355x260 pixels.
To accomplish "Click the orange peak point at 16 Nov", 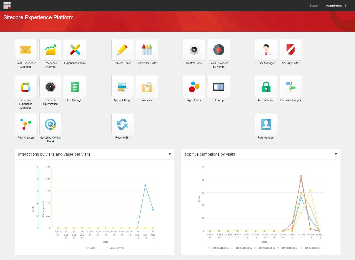I will tap(301, 176).
